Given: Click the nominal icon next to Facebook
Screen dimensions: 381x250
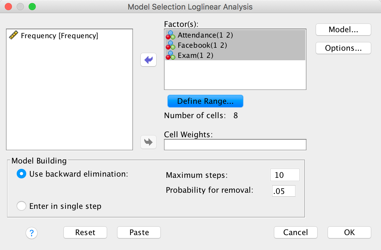Looking at the screenshot, I should pyautogui.click(x=170, y=45).
